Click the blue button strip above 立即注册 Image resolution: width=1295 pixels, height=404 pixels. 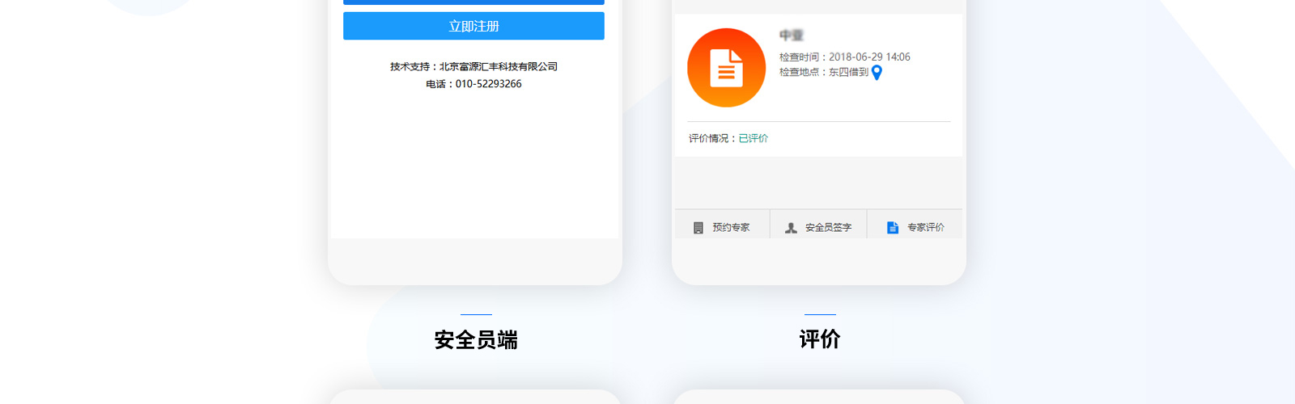(473, 2)
